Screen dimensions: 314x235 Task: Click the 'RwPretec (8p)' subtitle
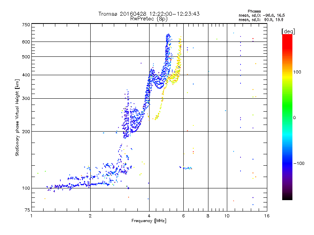149,19
